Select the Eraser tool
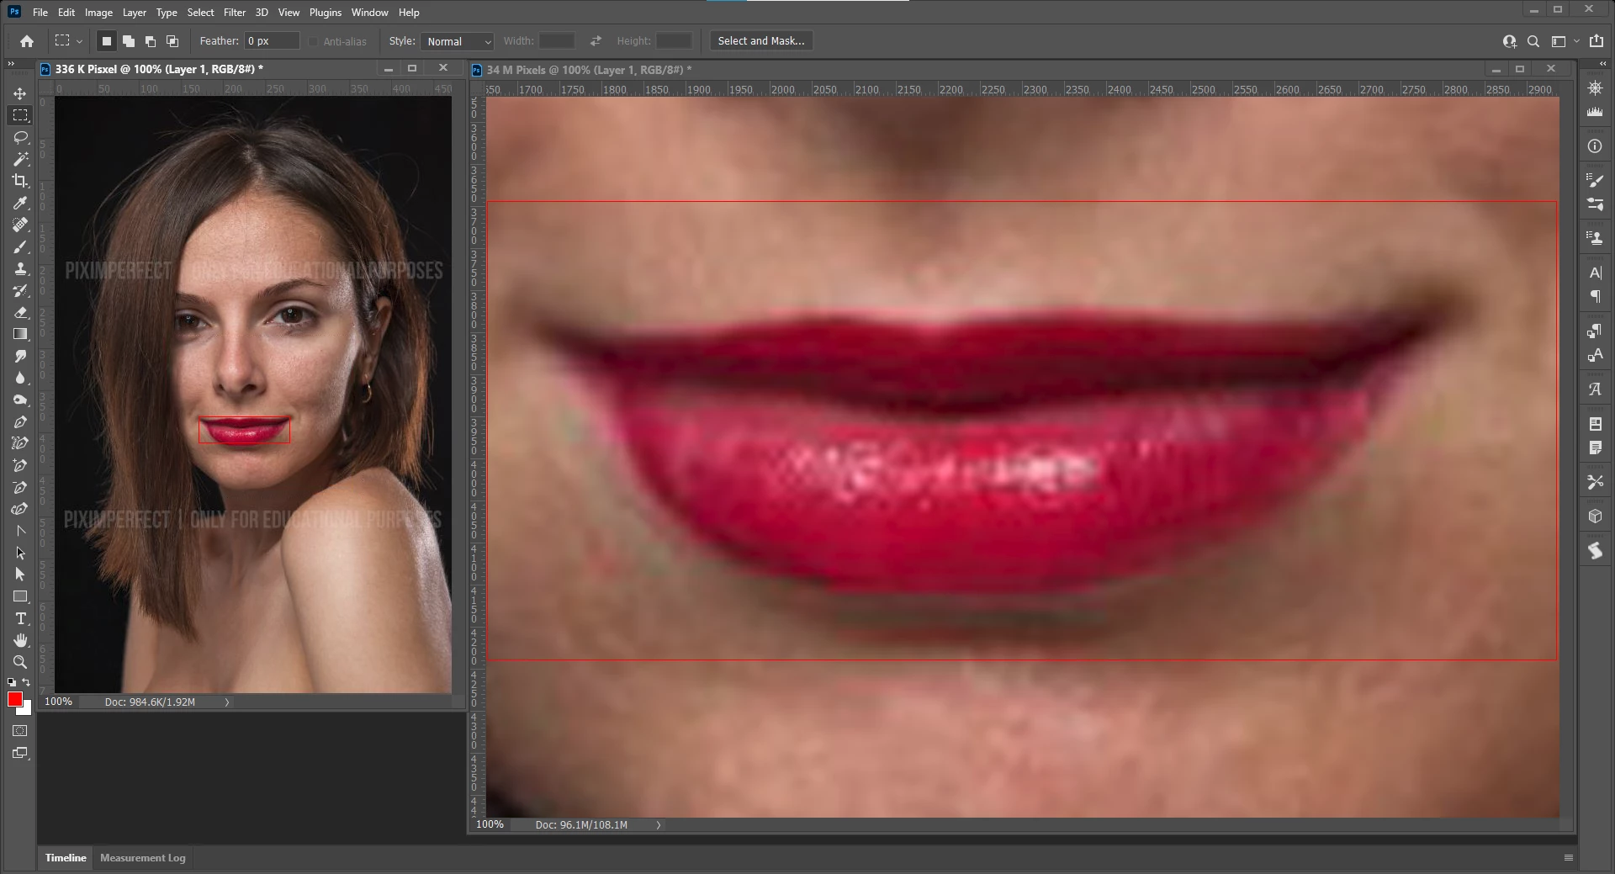Viewport: 1615px width, 874px height. (x=20, y=312)
